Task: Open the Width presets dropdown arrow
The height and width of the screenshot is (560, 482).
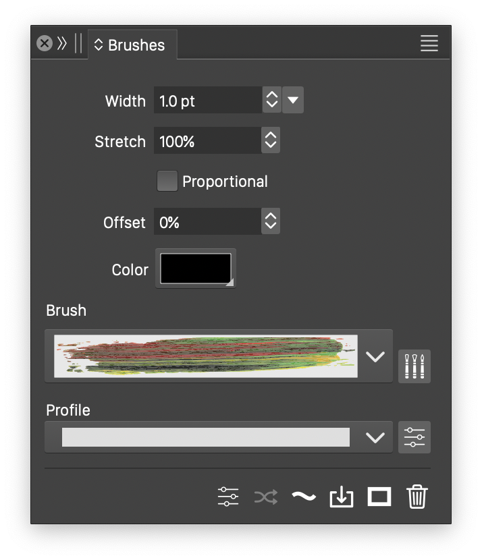Action: click(x=293, y=101)
